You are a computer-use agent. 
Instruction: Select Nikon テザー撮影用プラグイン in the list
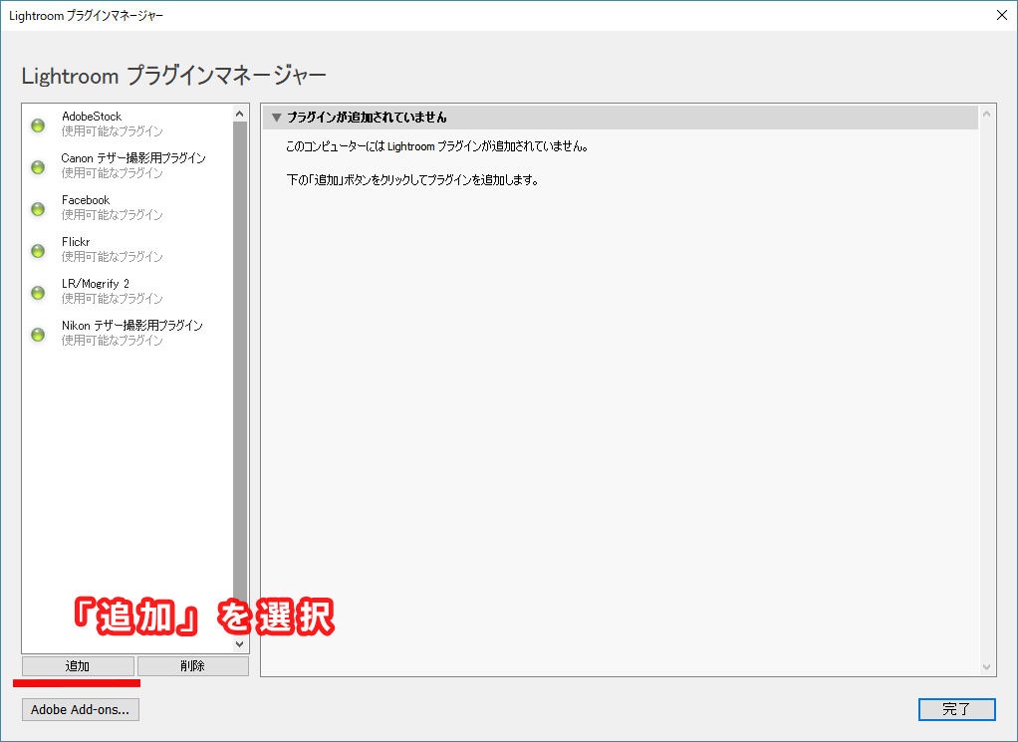[x=131, y=333]
